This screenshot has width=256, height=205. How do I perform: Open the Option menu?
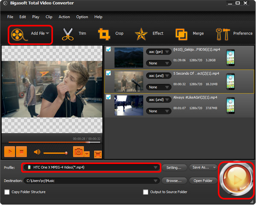82,17
